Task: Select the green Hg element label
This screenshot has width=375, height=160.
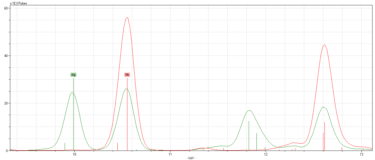Action: pos(73,75)
